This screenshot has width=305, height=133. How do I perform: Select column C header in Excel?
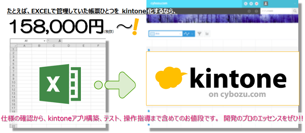pyautogui.click(x=54, y=46)
